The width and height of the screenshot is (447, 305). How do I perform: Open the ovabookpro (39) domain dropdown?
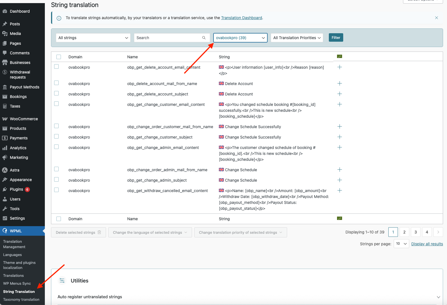coord(240,38)
